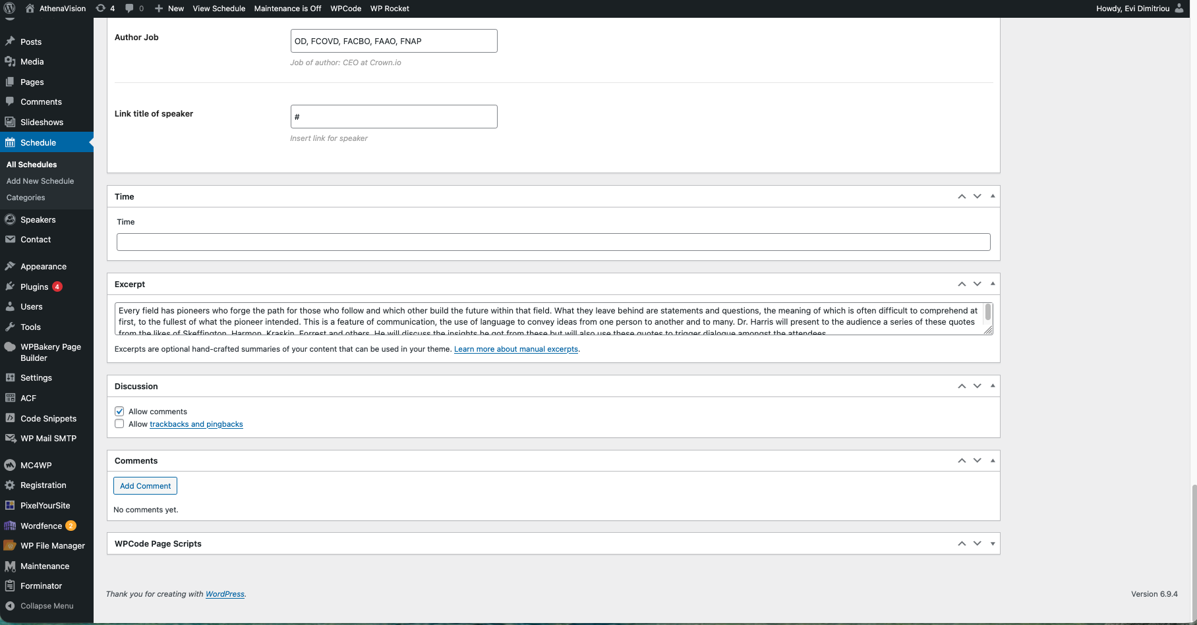This screenshot has width=1197, height=625.
Task: Move the Time panel down
Action: [x=977, y=196]
